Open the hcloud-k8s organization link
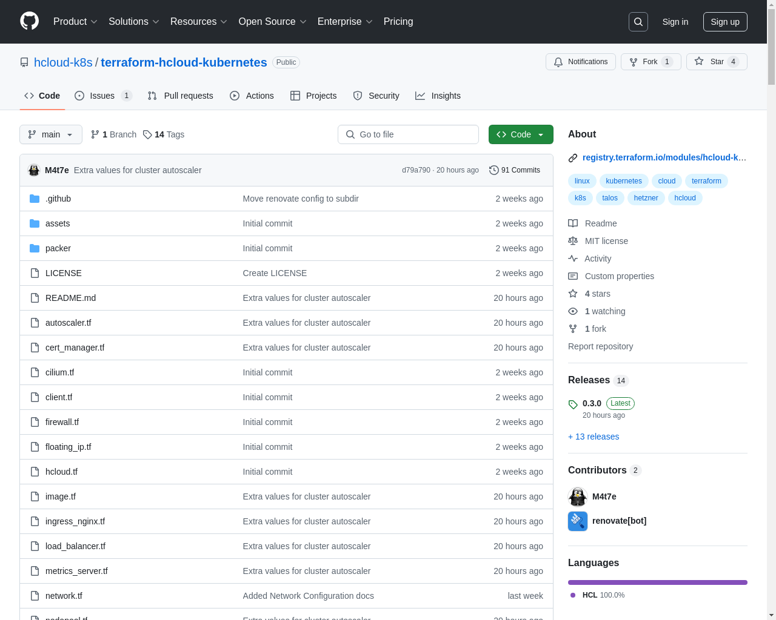 coord(63,62)
